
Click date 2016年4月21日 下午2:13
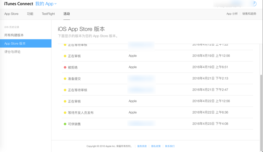point(210,78)
